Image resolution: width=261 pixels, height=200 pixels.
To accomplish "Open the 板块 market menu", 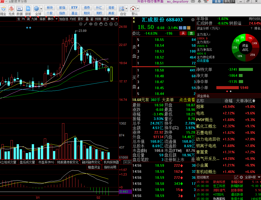I will pos(50,8).
